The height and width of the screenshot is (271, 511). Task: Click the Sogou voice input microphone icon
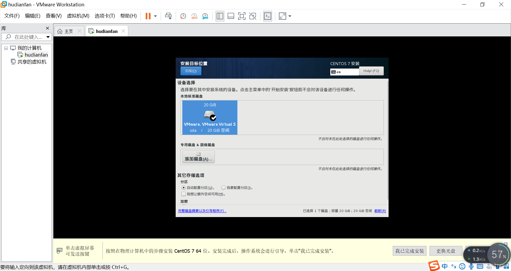pyautogui.click(x=471, y=266)
